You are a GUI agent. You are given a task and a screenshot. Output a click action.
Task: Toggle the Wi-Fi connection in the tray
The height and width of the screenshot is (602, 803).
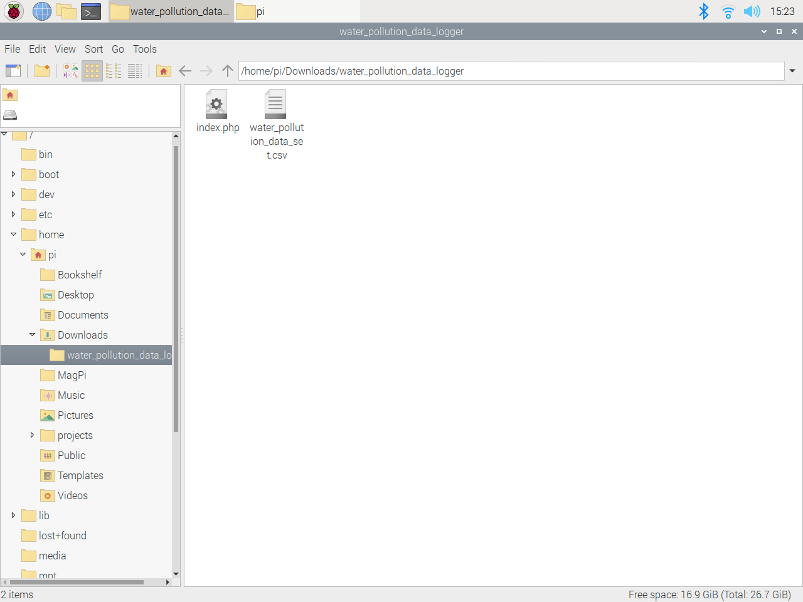[x=727, y=11]
